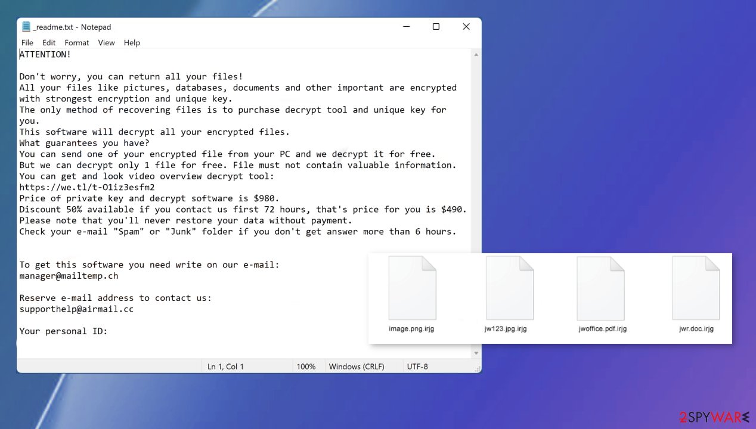The height and width of the screenshot is (429, 756).
Task: Click 'Windows (CRLF)' in status bar
Action: pos(357,366)
